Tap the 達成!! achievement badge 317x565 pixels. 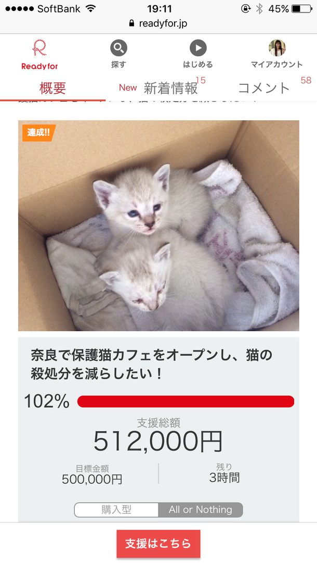(38, 132)
